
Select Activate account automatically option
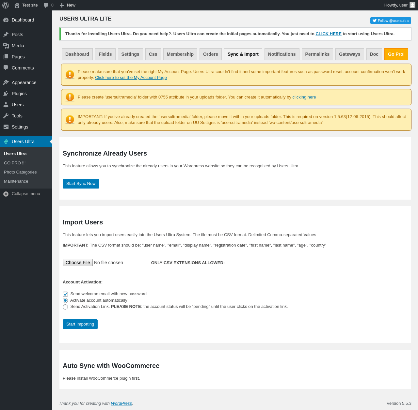point(65,300)
